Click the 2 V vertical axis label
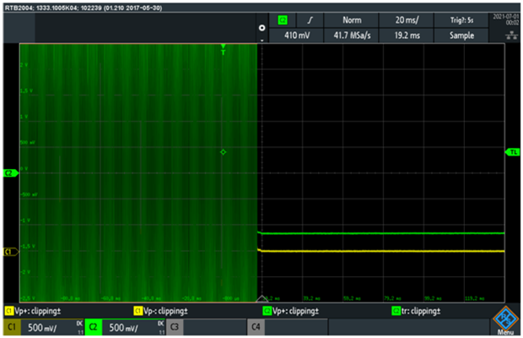 coord(24,65)
